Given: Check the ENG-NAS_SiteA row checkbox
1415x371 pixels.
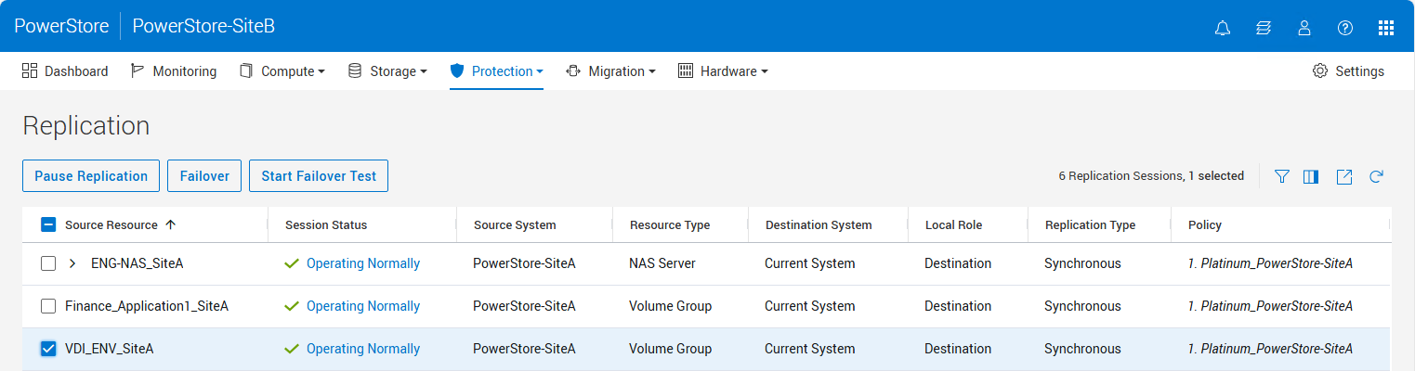Looking at the screenshot, I should 49,263.
